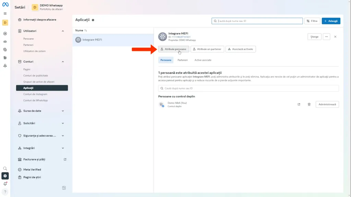Select Integrare MEFI row in the list
The width and height of the screenshot is (351, 197).
point(113,40)
